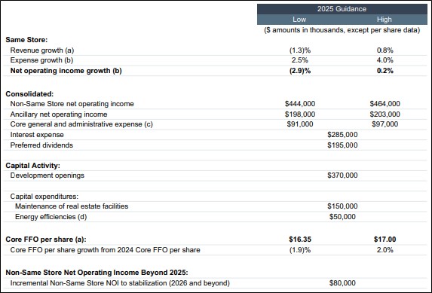Viewport: 432px width, 293px height.
Task: Select the 'Preferred dividends' row label
Action: (41, 145)
